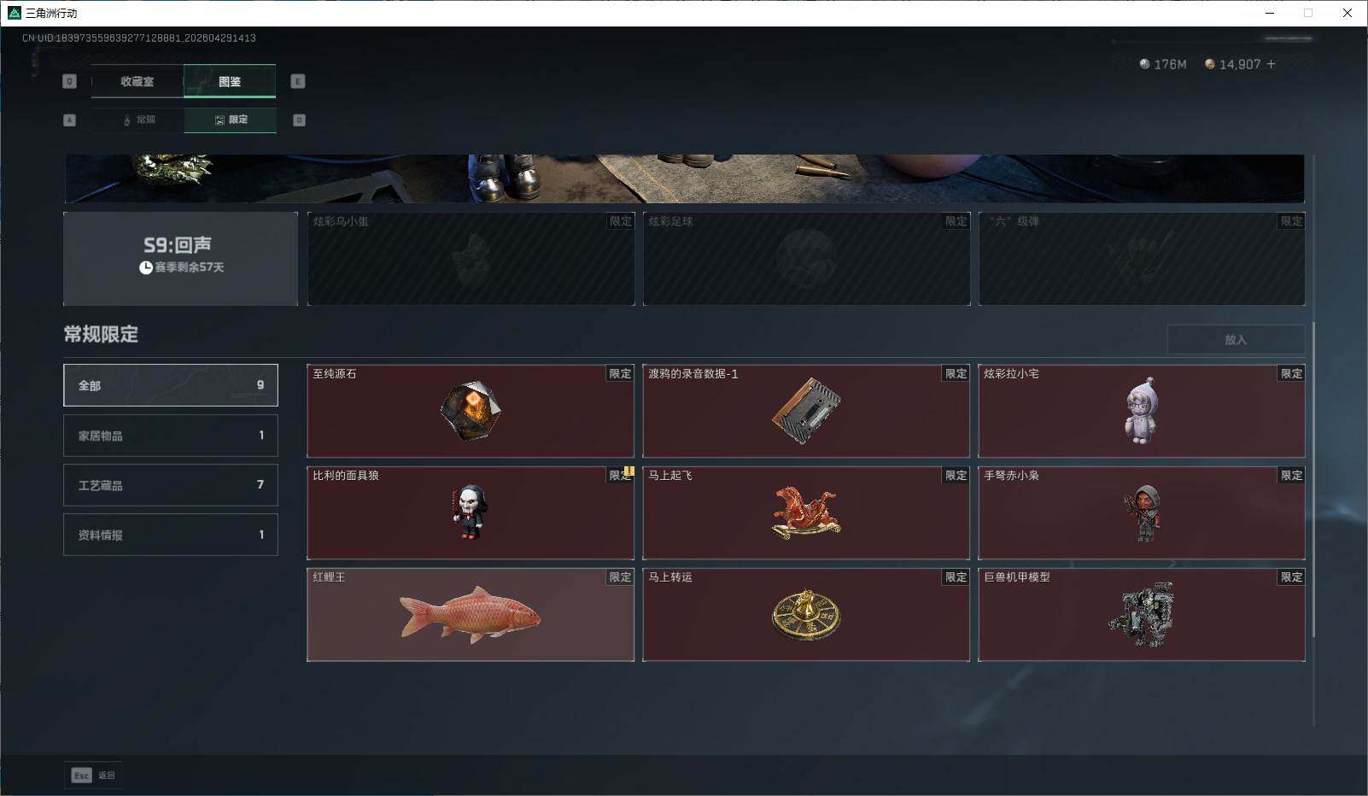1368x796 pixels.
Task: Switch to the 图鉴 tab
Action: point(230,81)
